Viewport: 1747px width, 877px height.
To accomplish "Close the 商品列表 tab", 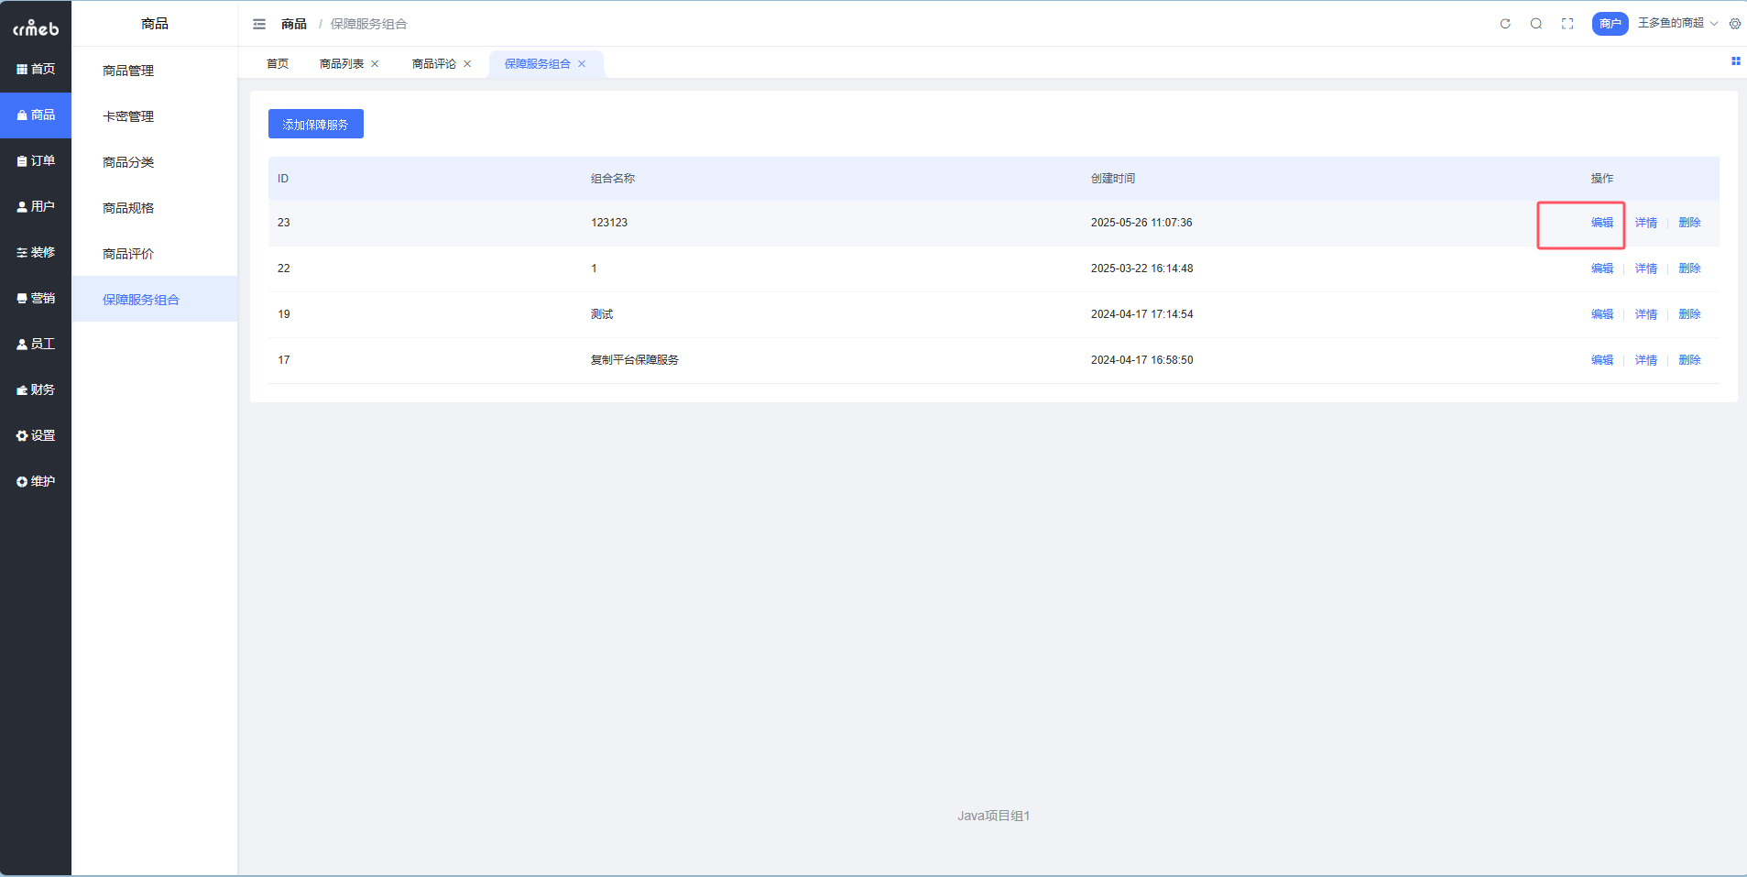I will [375, 64].
